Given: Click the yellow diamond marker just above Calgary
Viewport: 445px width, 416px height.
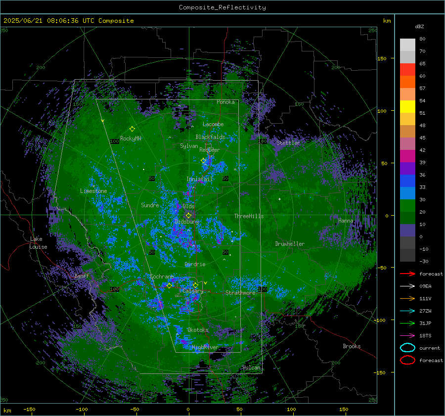Looking at the screenshot, I should click(x=195, y=285).
